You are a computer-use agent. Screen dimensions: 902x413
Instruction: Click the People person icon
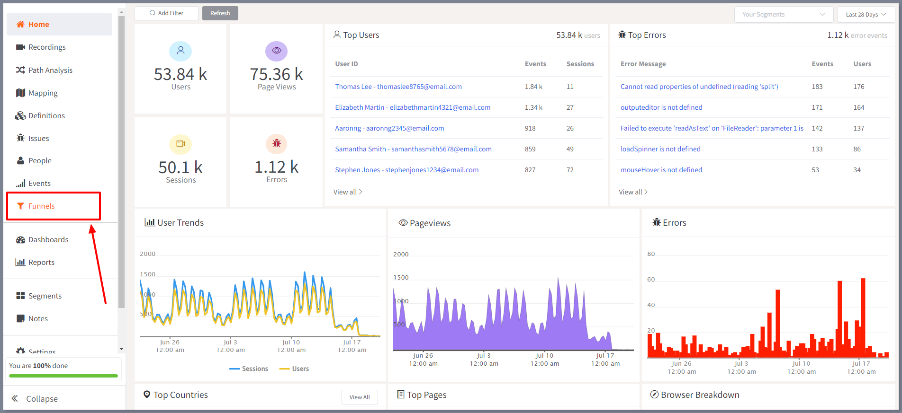coord(20,160)
